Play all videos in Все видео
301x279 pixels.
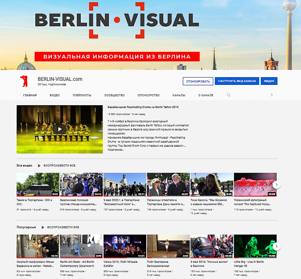pyautogui.click(x=56, y=165)
